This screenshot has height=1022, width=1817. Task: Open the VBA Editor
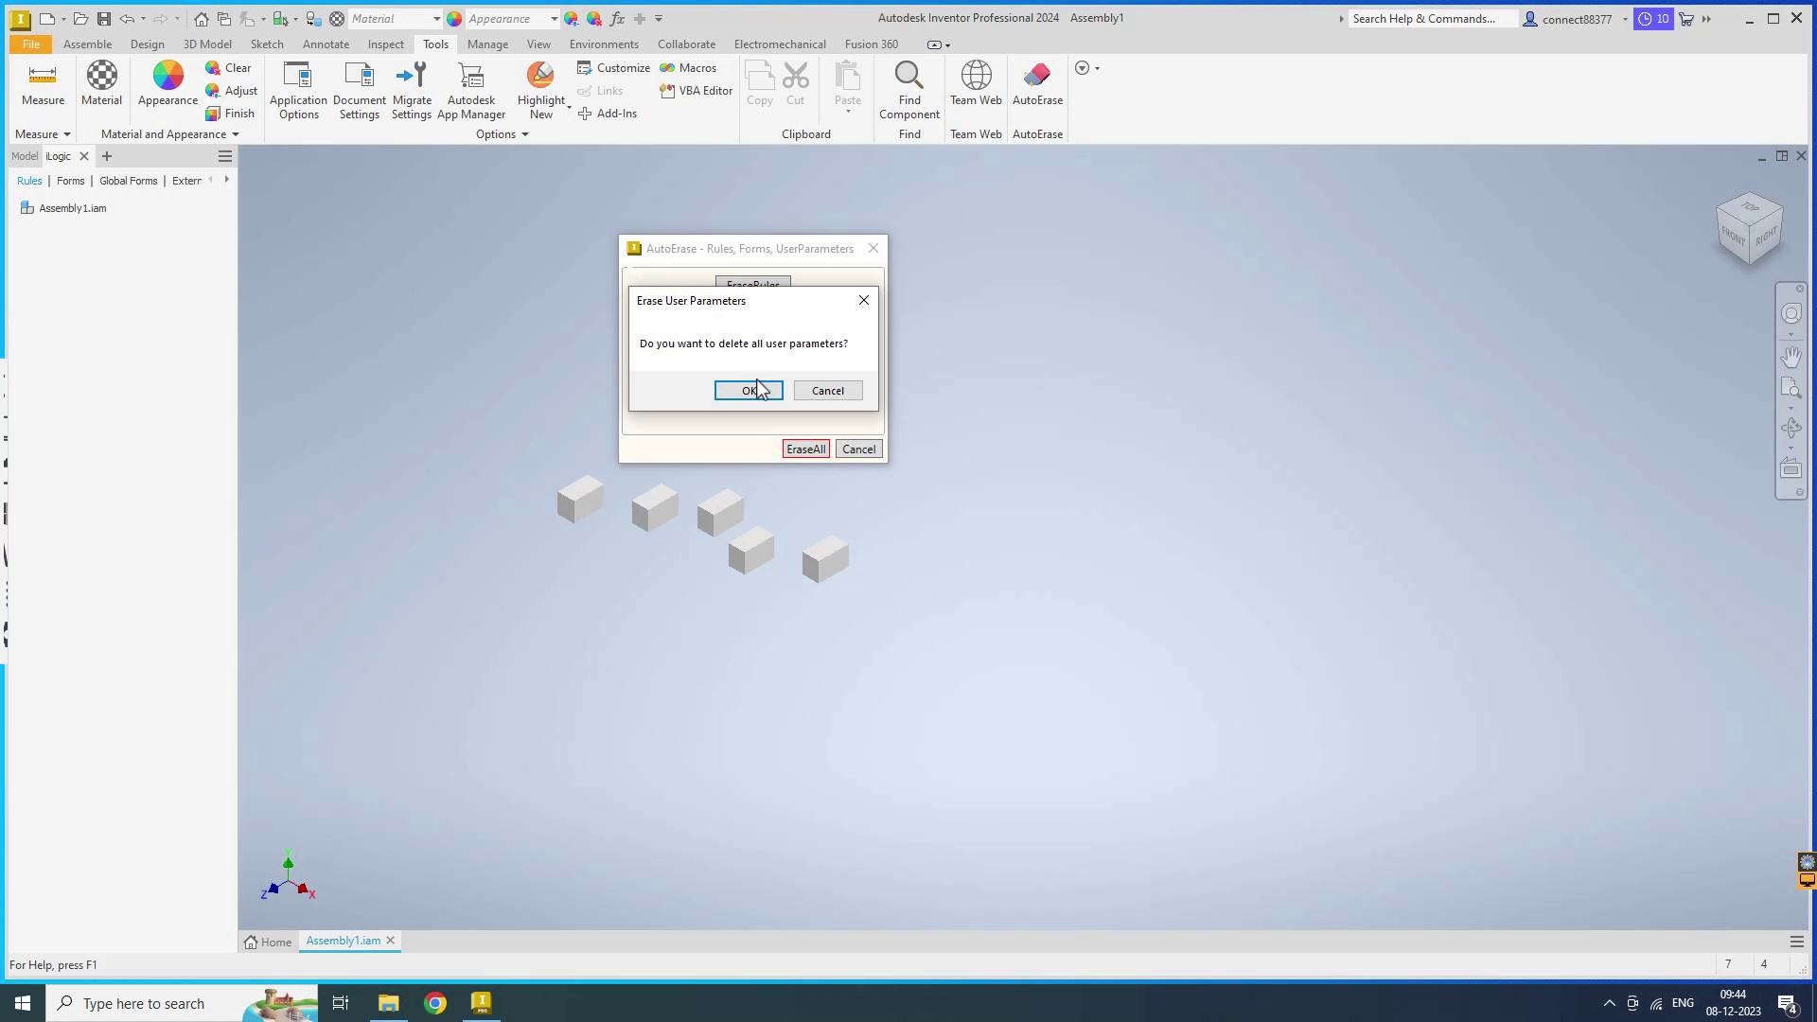pyautogui.click(x=697, y=91)
